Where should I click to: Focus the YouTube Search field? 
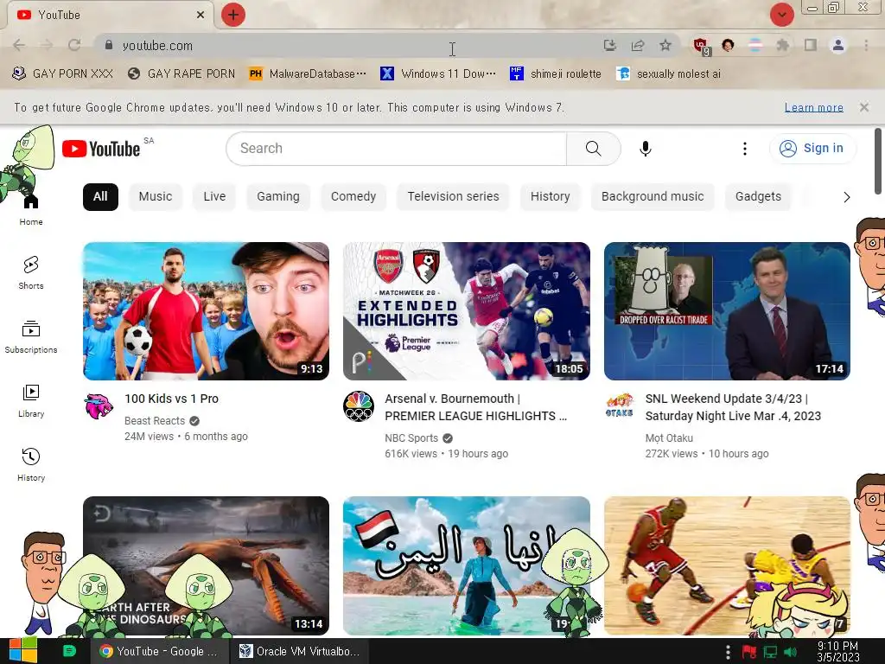(x=396, y=149)
